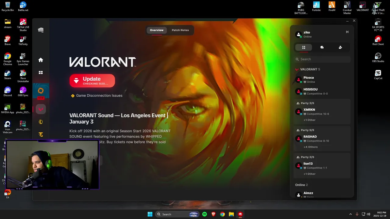Open the add friend tab icon
Screen dimensions: 390x219
coord(340,47)
